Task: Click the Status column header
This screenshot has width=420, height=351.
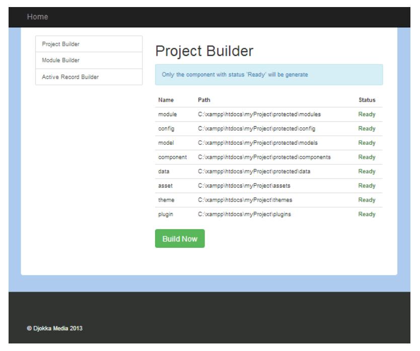Action: [367, 100]
